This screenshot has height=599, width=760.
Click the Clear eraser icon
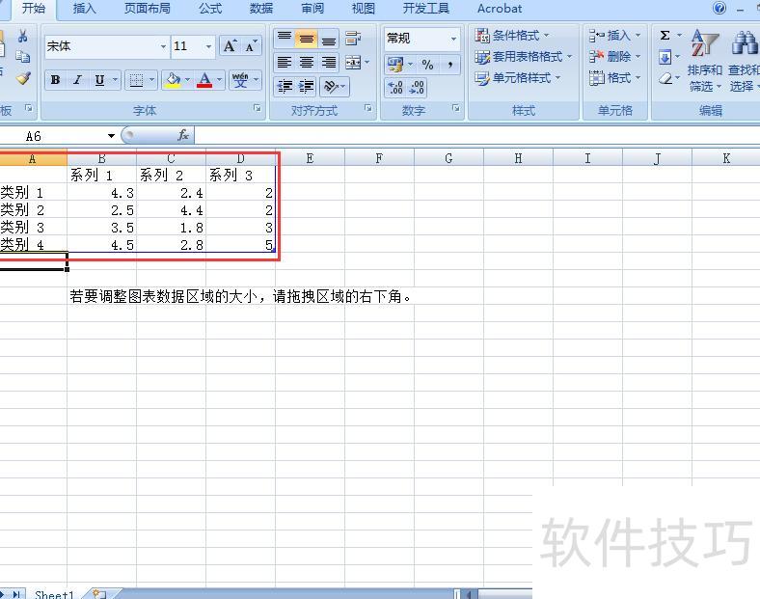click(x=666, y=78)
